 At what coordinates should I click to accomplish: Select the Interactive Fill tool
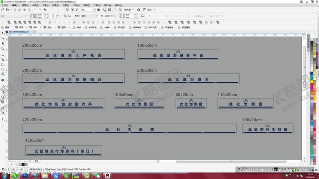tap(2, 113)
